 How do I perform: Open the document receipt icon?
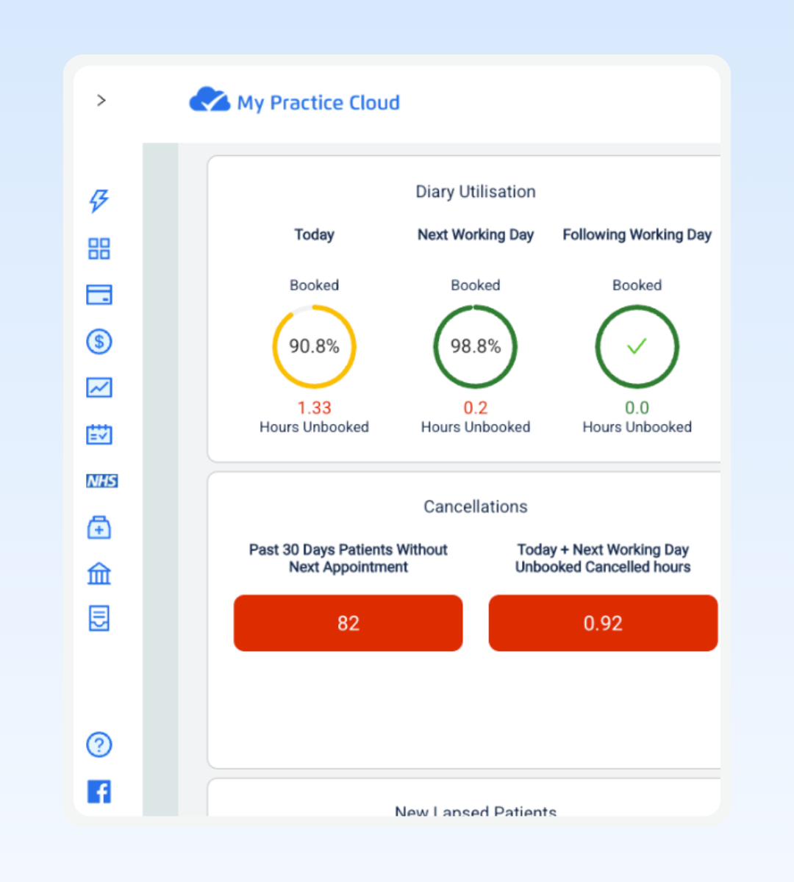pos(99,619)
